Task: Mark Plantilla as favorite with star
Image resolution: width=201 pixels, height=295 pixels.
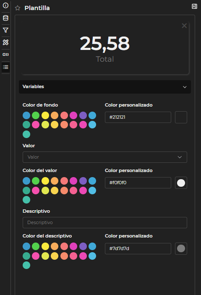Action: point(18,8)
